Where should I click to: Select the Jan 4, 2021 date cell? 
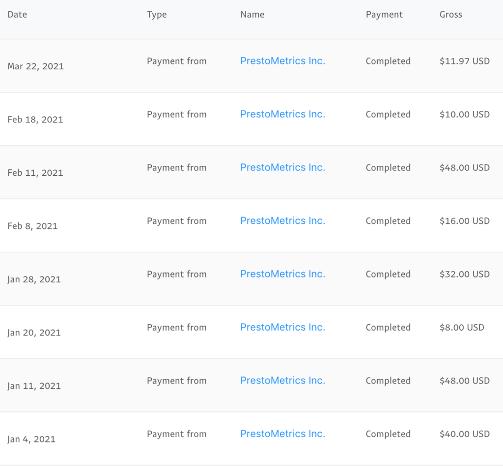pyautogui.click(x=31, y=439)
